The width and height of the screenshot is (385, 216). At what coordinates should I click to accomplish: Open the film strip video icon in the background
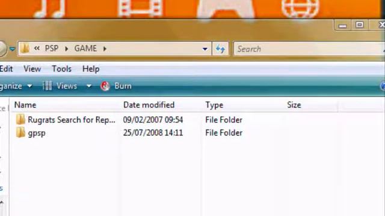click(x=140, y=8)
